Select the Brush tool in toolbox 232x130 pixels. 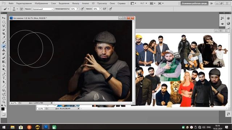4,46
